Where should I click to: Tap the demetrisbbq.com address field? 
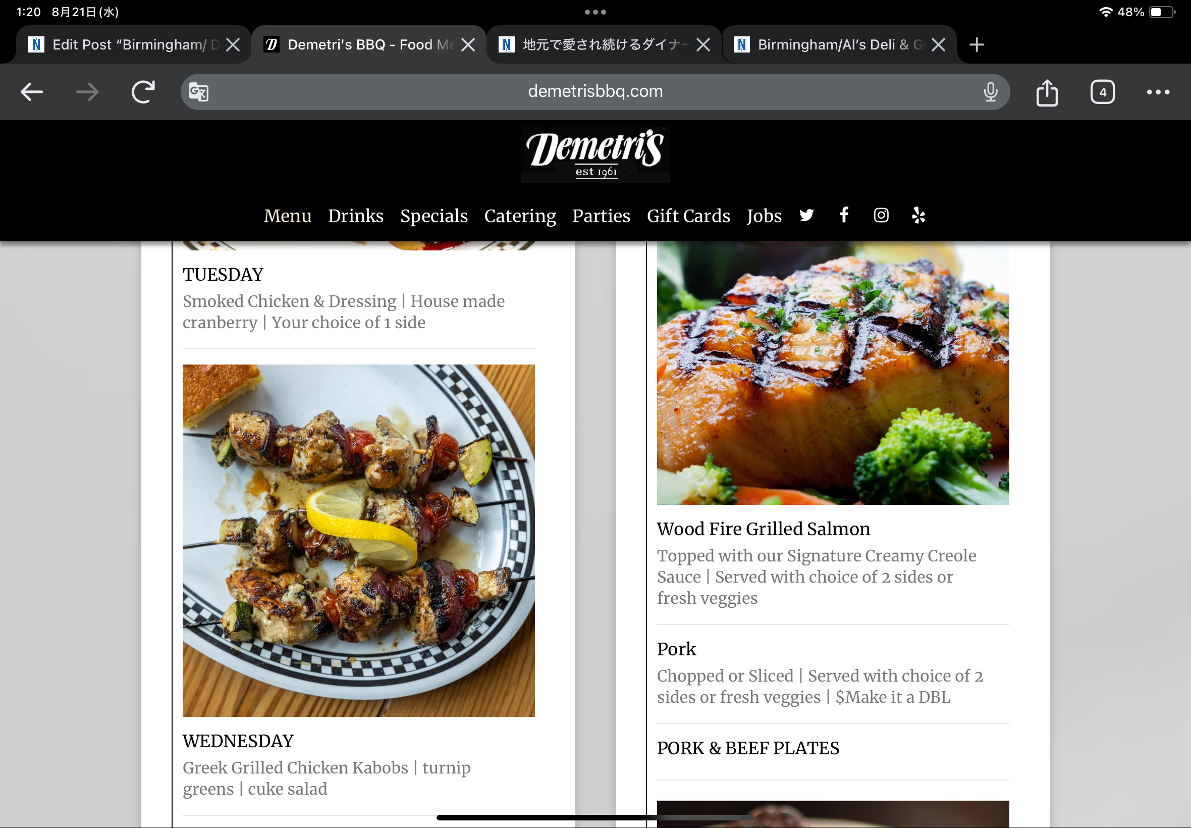coord(594,92)
